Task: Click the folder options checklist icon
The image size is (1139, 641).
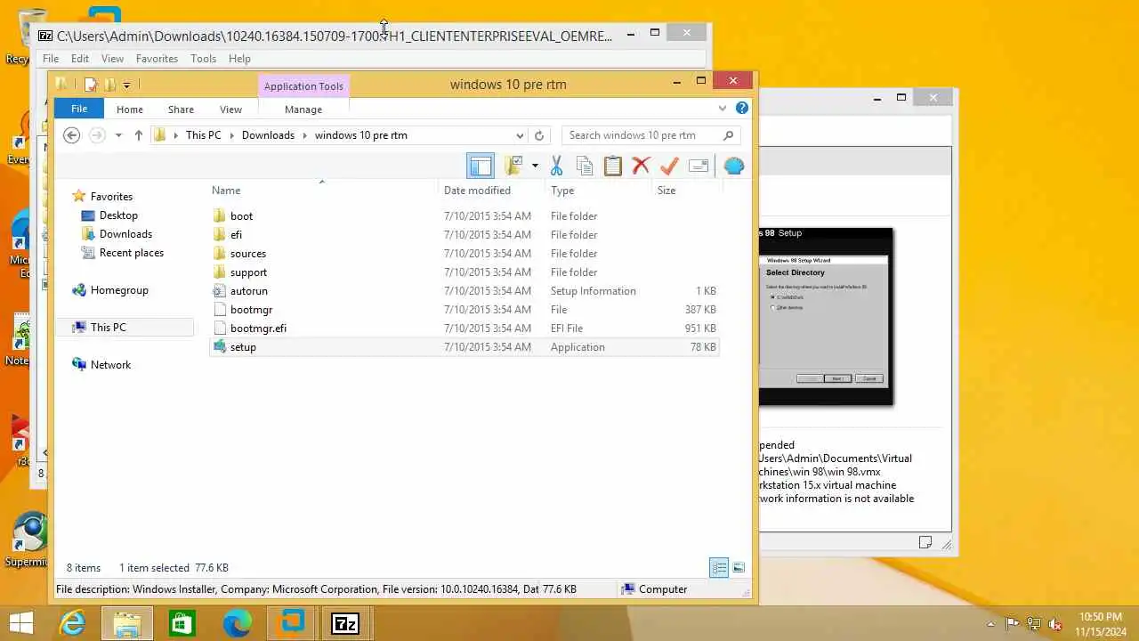Action: coord(513,166)
